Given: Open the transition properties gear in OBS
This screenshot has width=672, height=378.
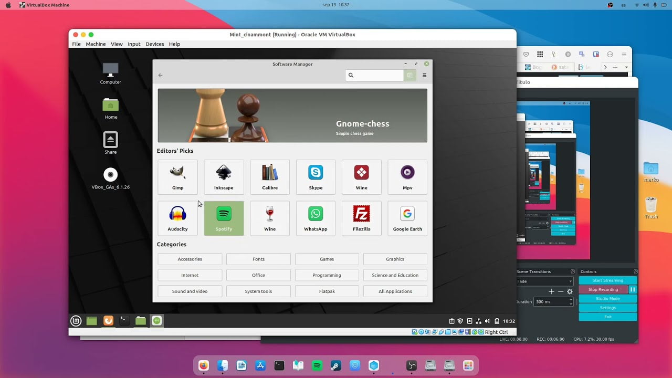Looking at the screenshot, I should coord(570,291).
